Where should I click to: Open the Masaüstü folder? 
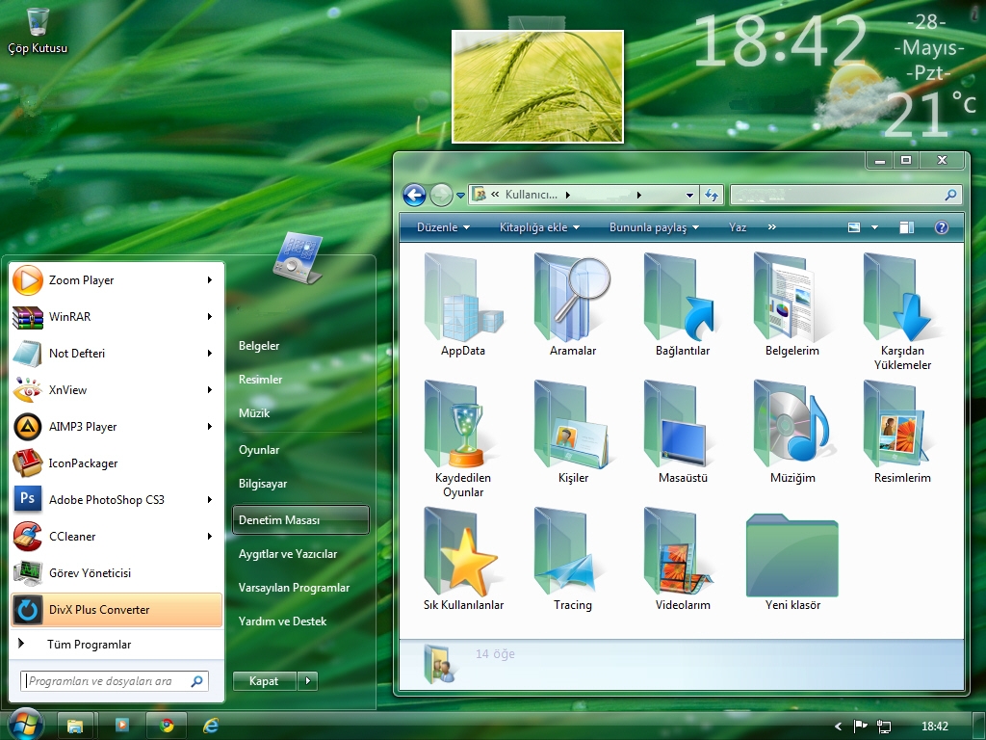coord(683,433)
